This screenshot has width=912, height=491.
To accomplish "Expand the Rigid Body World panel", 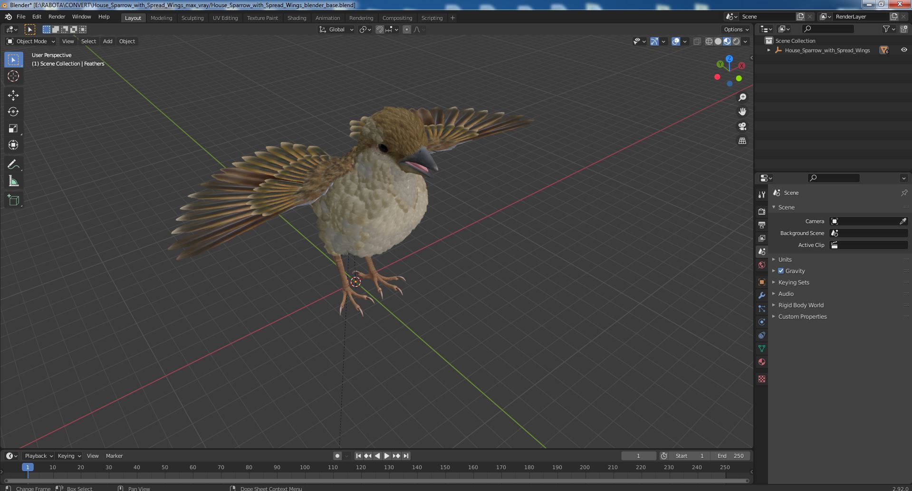I will (801, 305).
